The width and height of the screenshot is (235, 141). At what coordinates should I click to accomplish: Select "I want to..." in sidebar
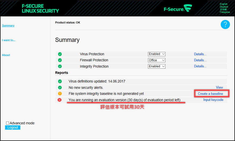[x=9, y=40]
